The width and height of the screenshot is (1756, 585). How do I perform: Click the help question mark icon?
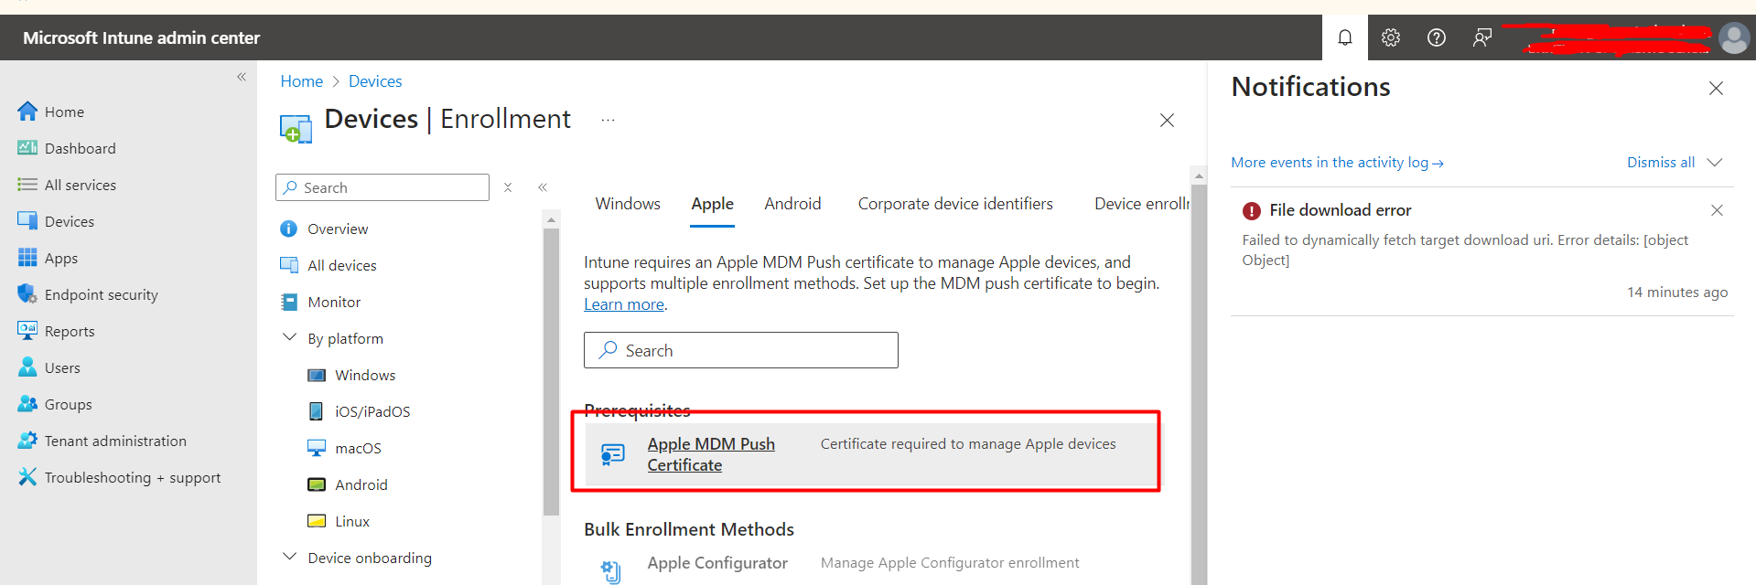[1437, 37]
